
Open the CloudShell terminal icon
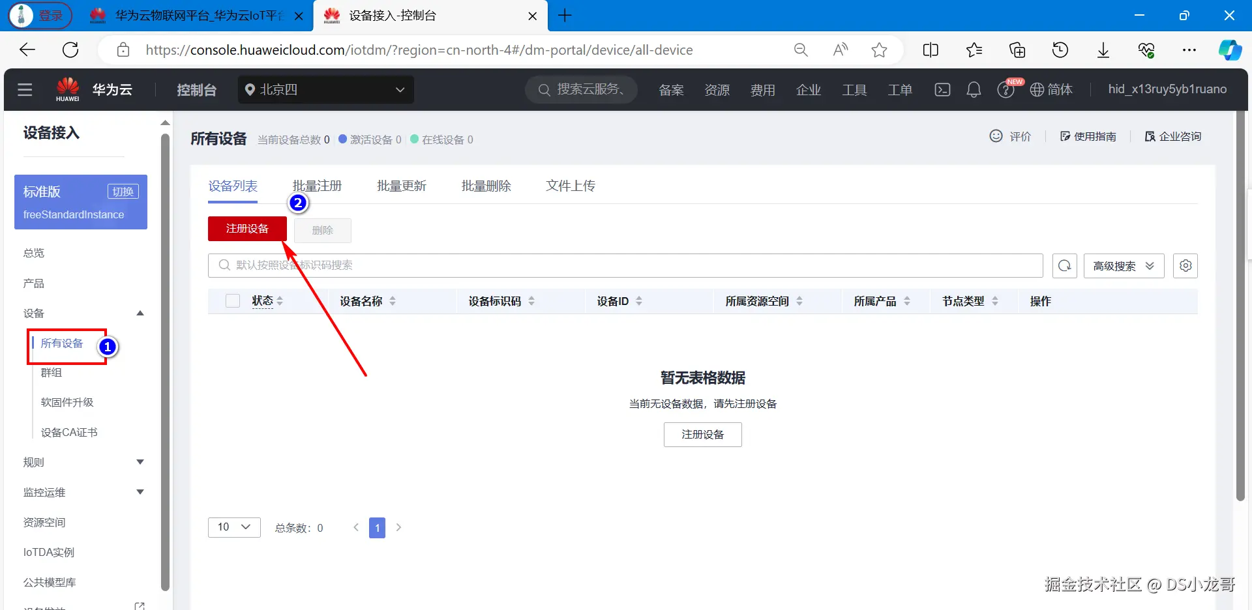coord(942,89)
